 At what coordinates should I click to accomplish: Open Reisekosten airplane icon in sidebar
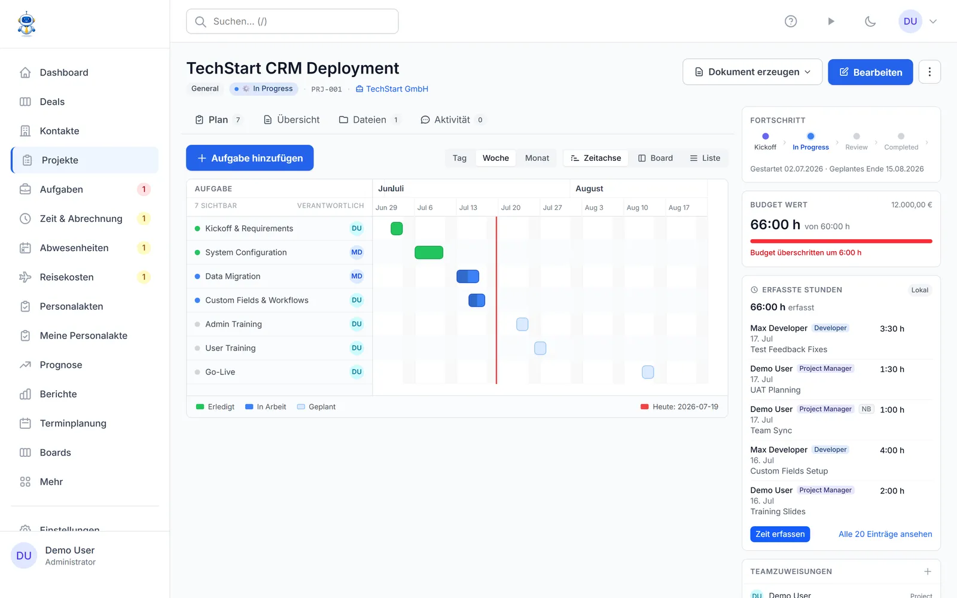click(x=25, y=277)
